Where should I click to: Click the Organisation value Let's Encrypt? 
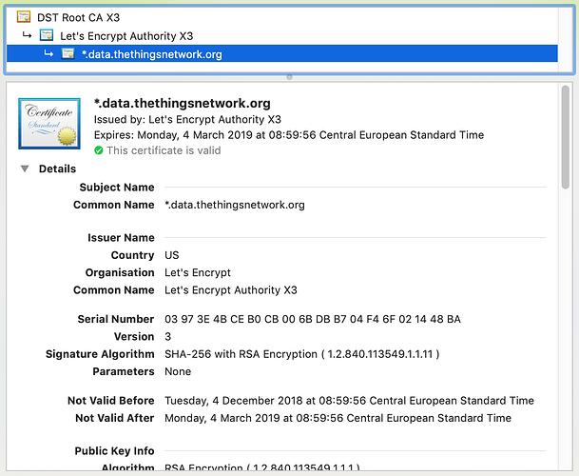click(198, 272)
